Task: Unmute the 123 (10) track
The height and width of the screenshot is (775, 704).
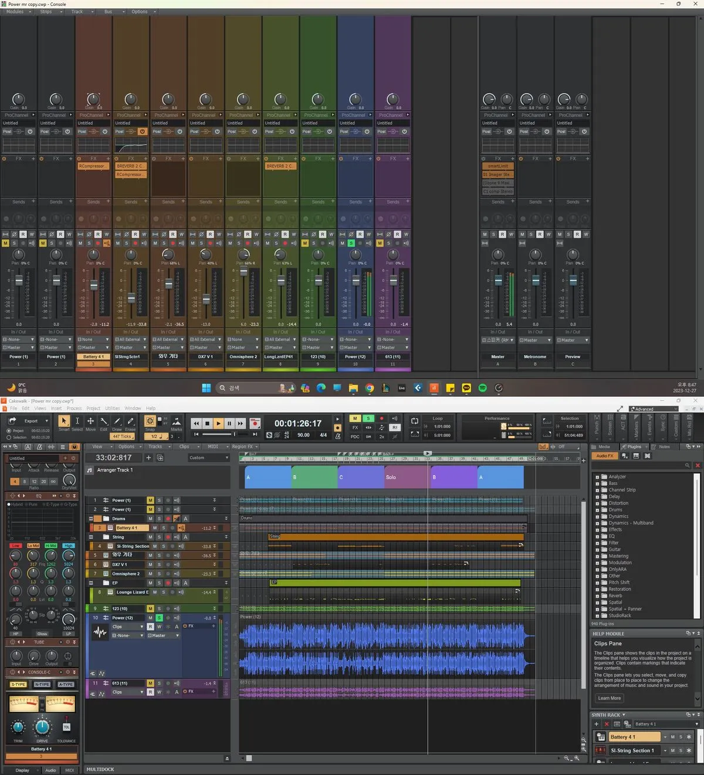Action: (150, 609)
